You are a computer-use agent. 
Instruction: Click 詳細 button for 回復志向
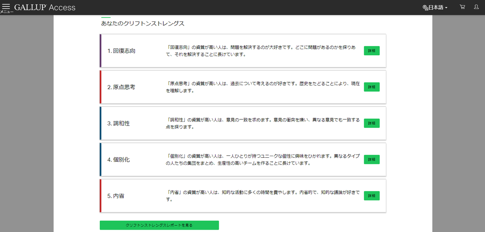[x=372, y=51]
